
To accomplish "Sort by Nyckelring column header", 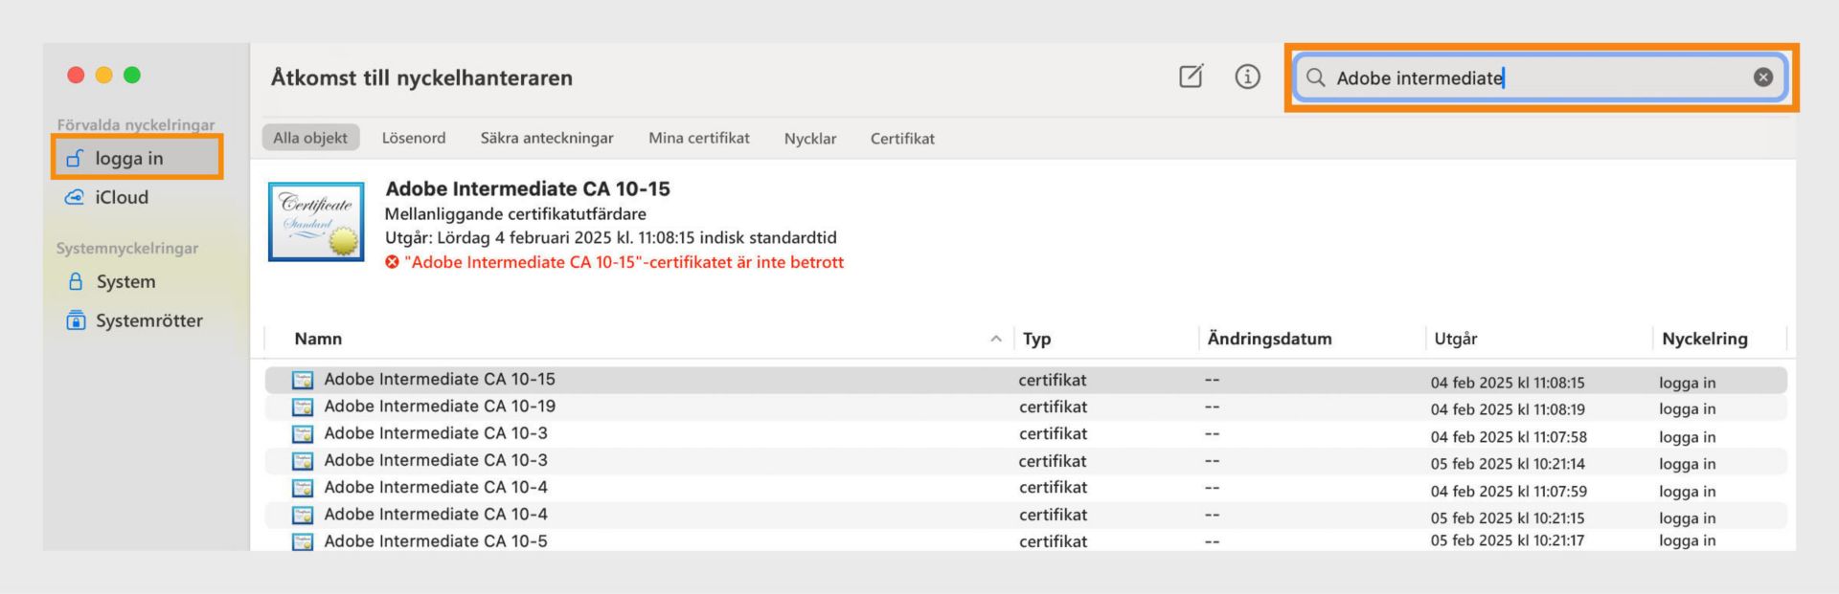I will (x=1705, y=339).
